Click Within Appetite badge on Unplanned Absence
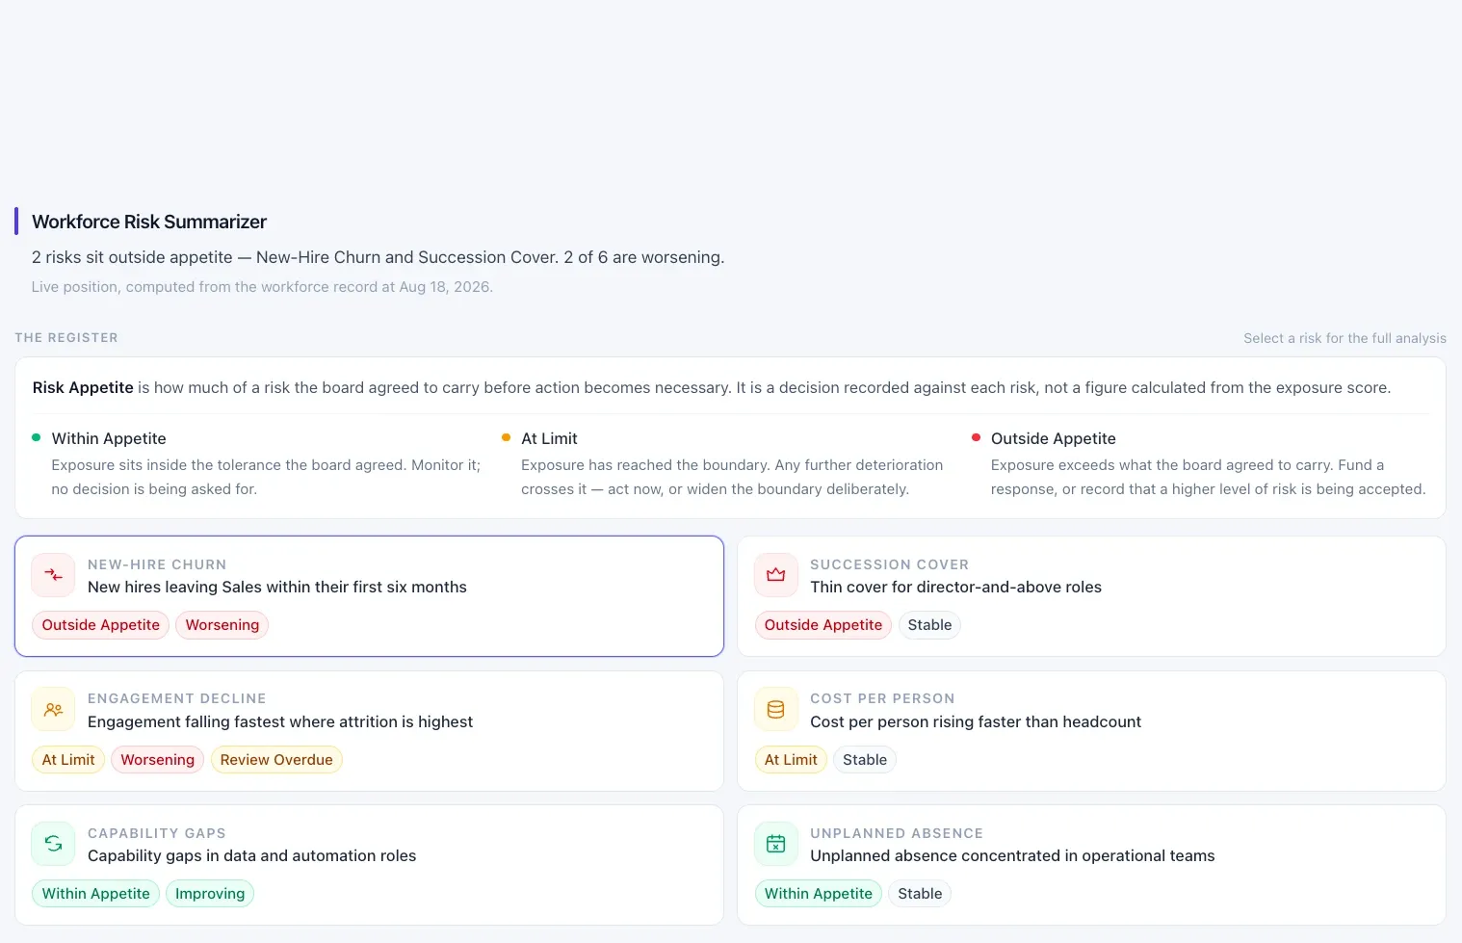1462x943 pixels. click(x=819, y=894)
